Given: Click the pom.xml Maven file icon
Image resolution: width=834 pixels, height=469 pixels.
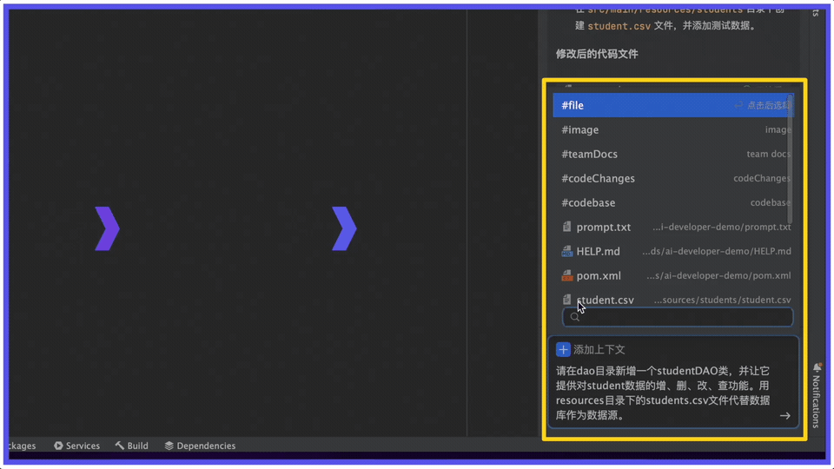Looking at the screenshot, I should [567, 275].
